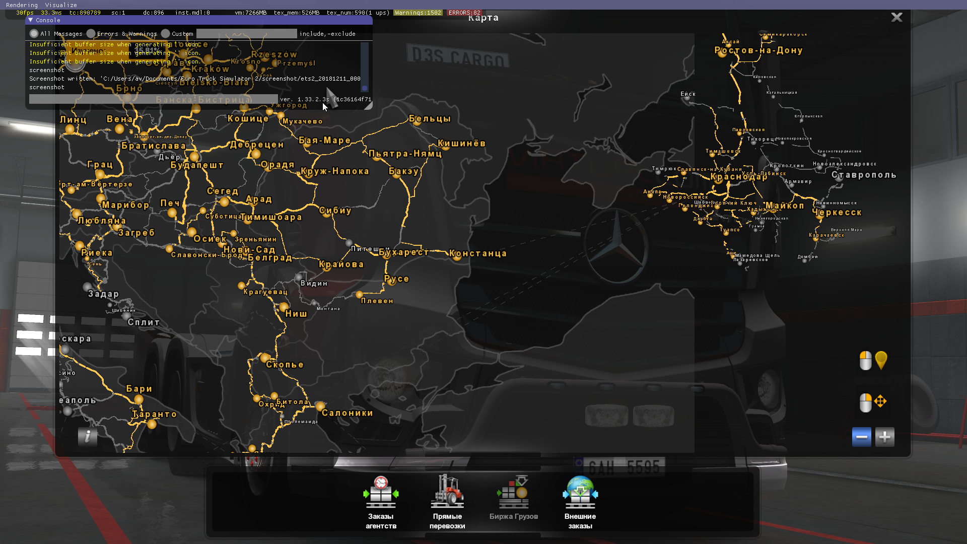
Task: Open Внешние заказы external contracts
Action: (580, 502)
